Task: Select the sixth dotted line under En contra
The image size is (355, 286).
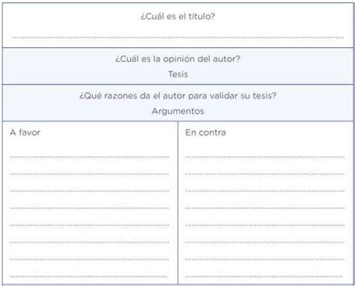Action: coord(265,243)
